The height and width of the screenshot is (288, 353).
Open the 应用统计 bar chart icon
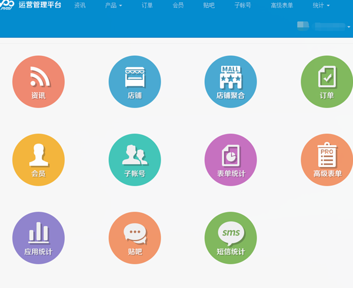(38, 238)
